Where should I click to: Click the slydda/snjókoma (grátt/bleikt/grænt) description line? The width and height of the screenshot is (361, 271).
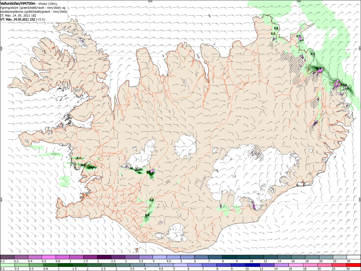(34, 12)
